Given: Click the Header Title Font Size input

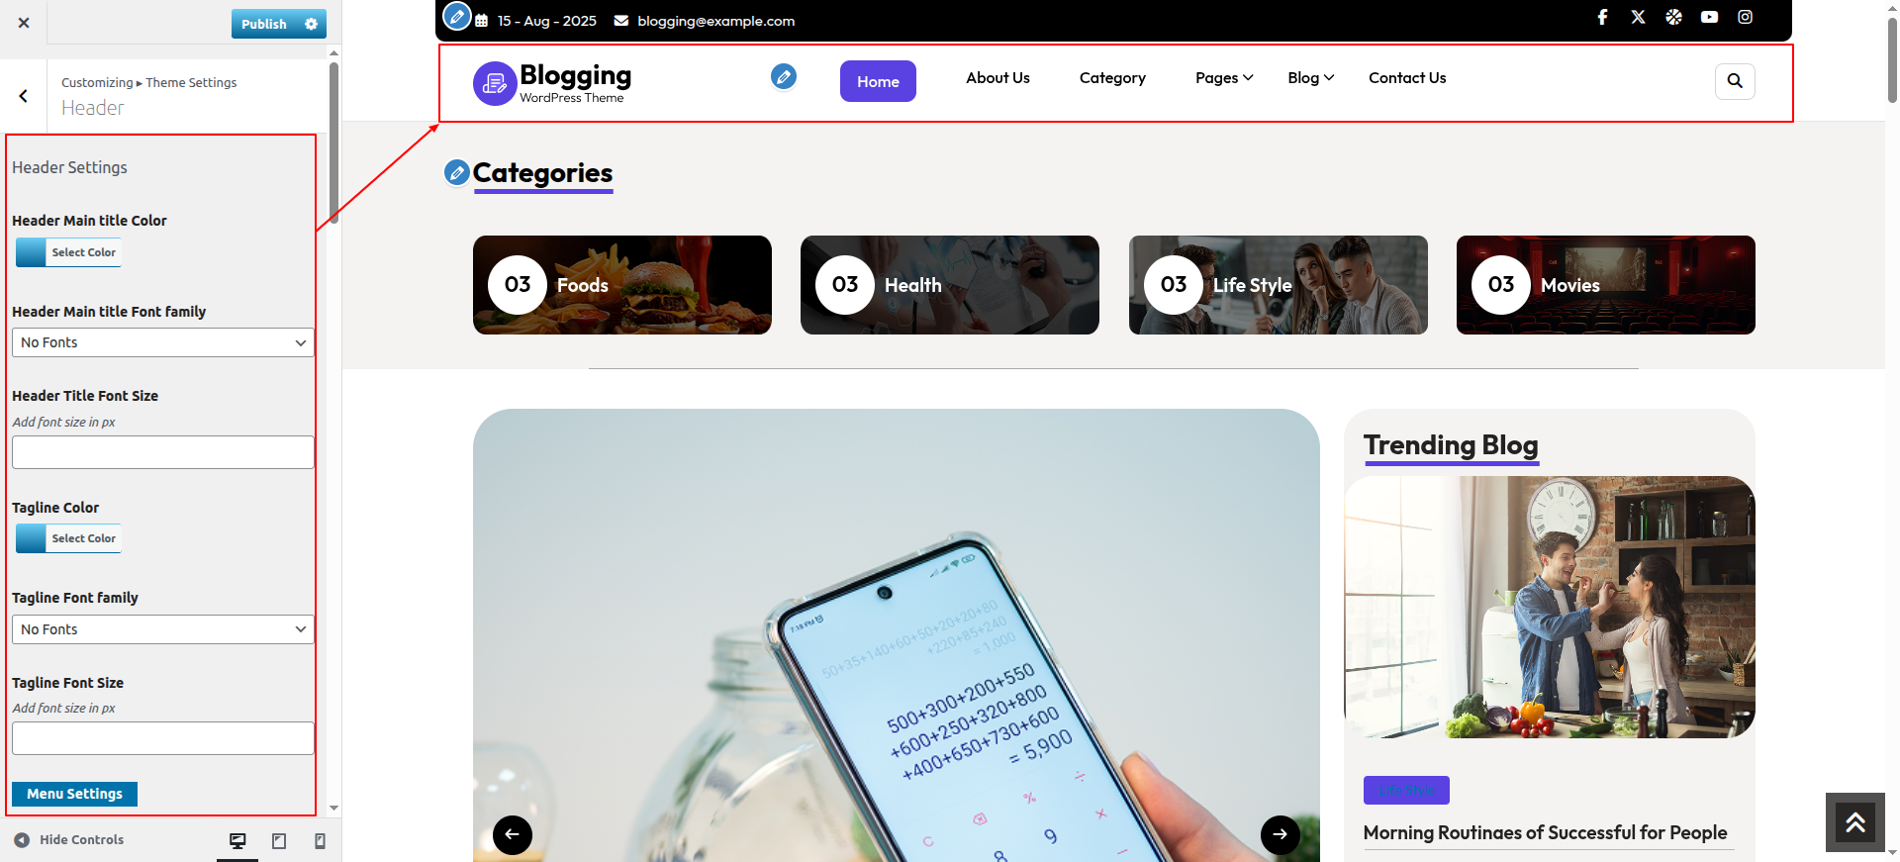Looking at the screenshot, I should pos(163,452).
